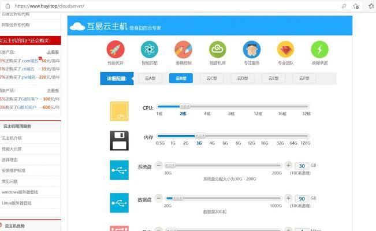Click the yellow CPU chip icon
376x231 pixels.
click(119, 111)
